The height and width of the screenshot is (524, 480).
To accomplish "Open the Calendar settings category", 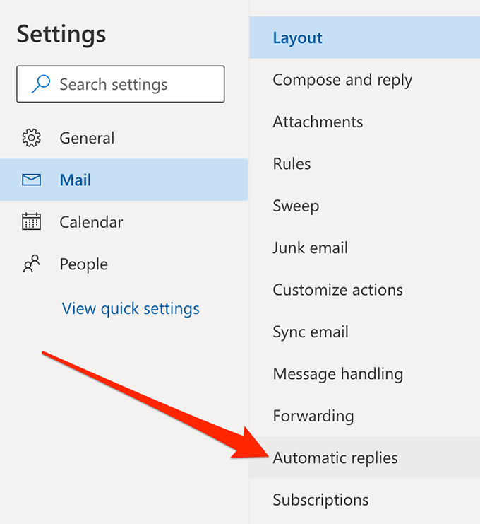I will click(124, 222).
